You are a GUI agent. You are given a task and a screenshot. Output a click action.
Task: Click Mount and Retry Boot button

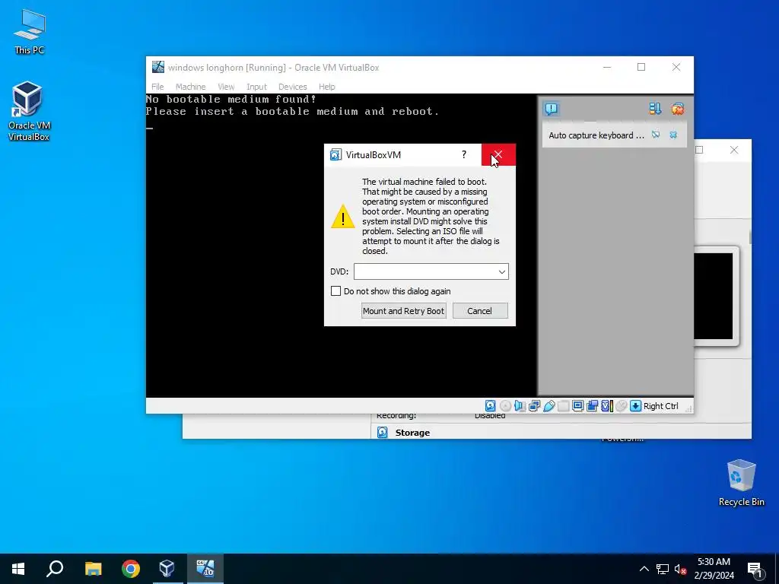[x=403, y=311]
